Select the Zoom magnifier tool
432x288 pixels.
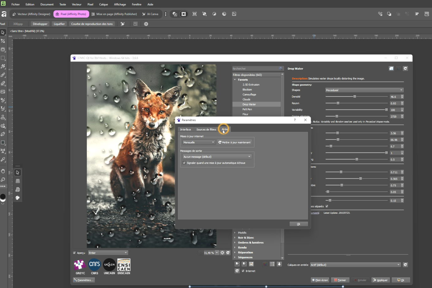point(3,180)
